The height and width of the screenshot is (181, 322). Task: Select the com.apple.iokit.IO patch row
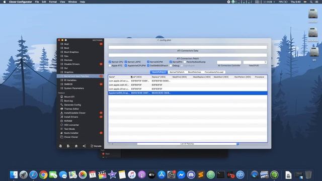coord(188,85)
